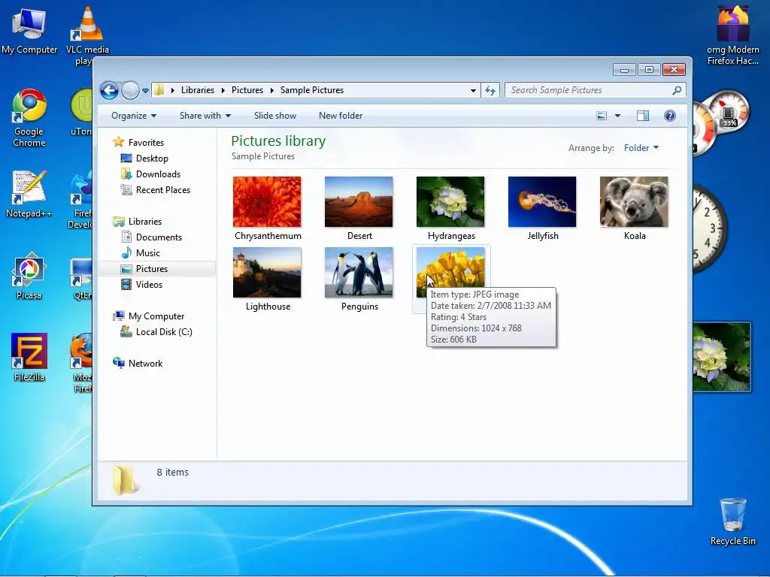This screenshot has width=770, height=577.
Task: Click the Help question mark icon
Action: click(670, 116)
